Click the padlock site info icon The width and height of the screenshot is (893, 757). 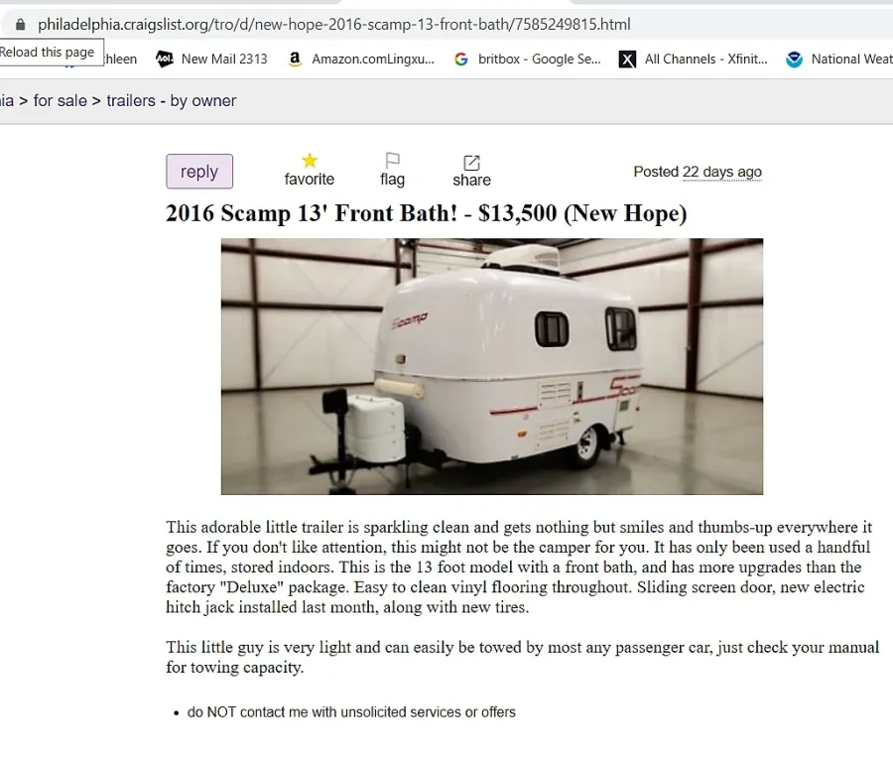tap(21, 25)
